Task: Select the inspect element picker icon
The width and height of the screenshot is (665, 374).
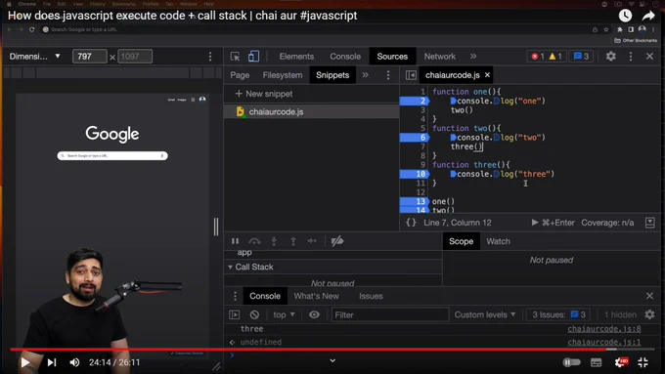Action: coord(235,57)
